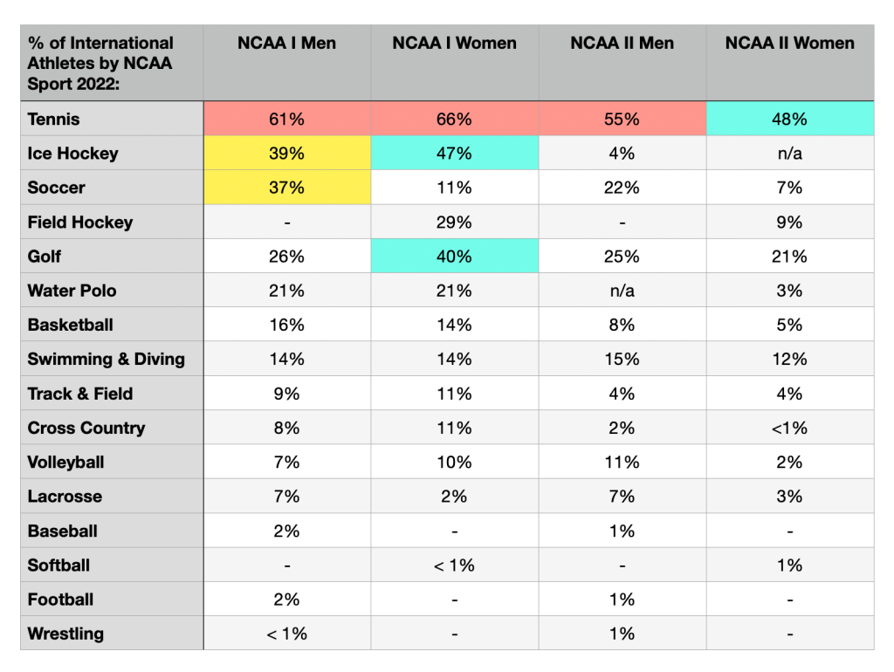The width and height of the screenshot is (894, 672).
Task: Click the teal 48% Tennis cell
Action: pyautogui.click(x=789, y=119)
